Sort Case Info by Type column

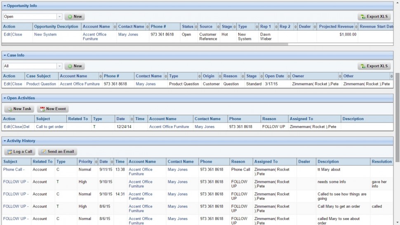click(x=200, y=76)
